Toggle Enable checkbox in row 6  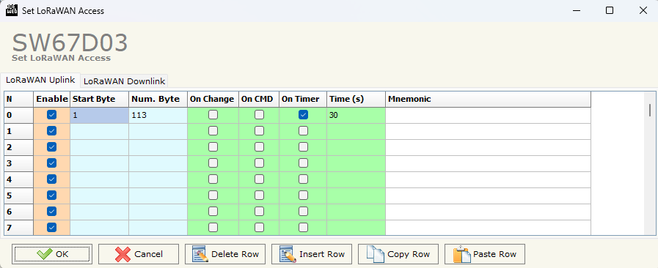pyautogui.click(x=51, y=212)
